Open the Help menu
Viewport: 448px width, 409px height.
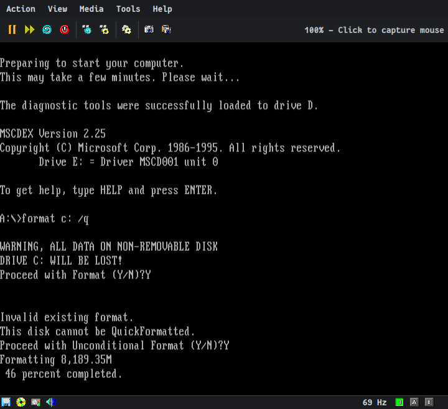(x=162, y=9)
